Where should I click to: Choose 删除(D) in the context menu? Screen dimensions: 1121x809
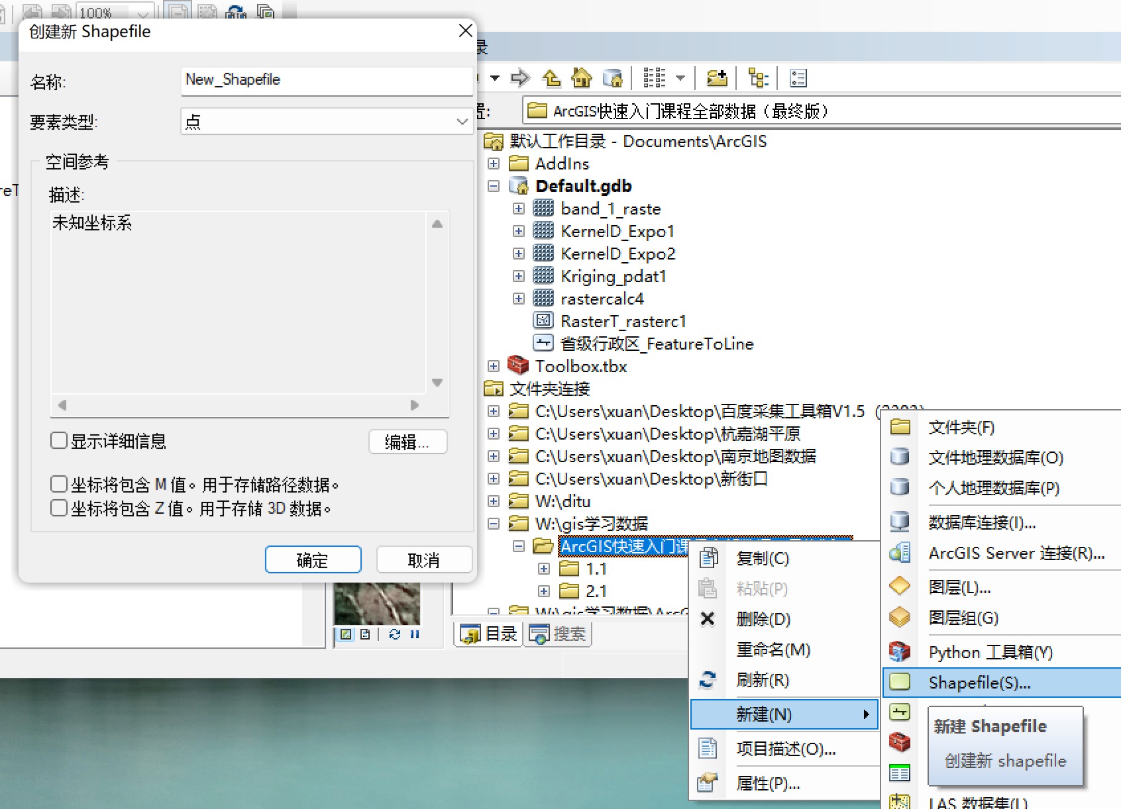click(784, 619)
